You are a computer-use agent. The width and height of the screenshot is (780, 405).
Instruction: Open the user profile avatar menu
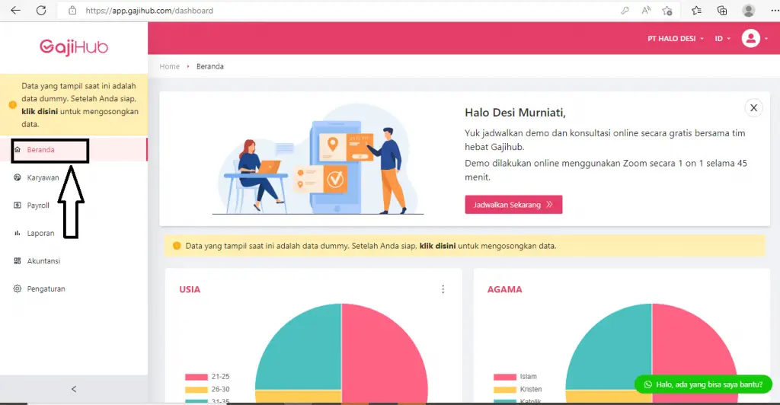[x=751, y=38]
